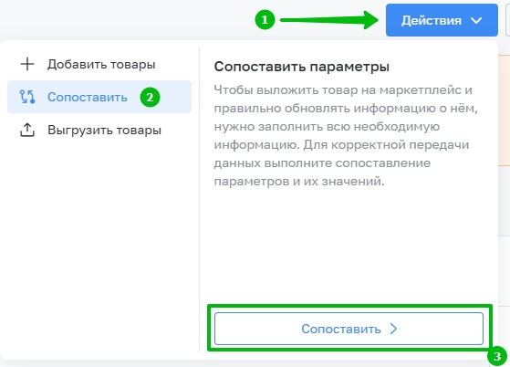Viewport: 510px width, 367px height.
Task: Choose the highlighted Сопоставить menu item
Action: (x=99, y=97)
